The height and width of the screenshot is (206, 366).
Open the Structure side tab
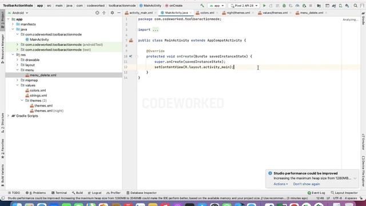[x=2, y=123]
